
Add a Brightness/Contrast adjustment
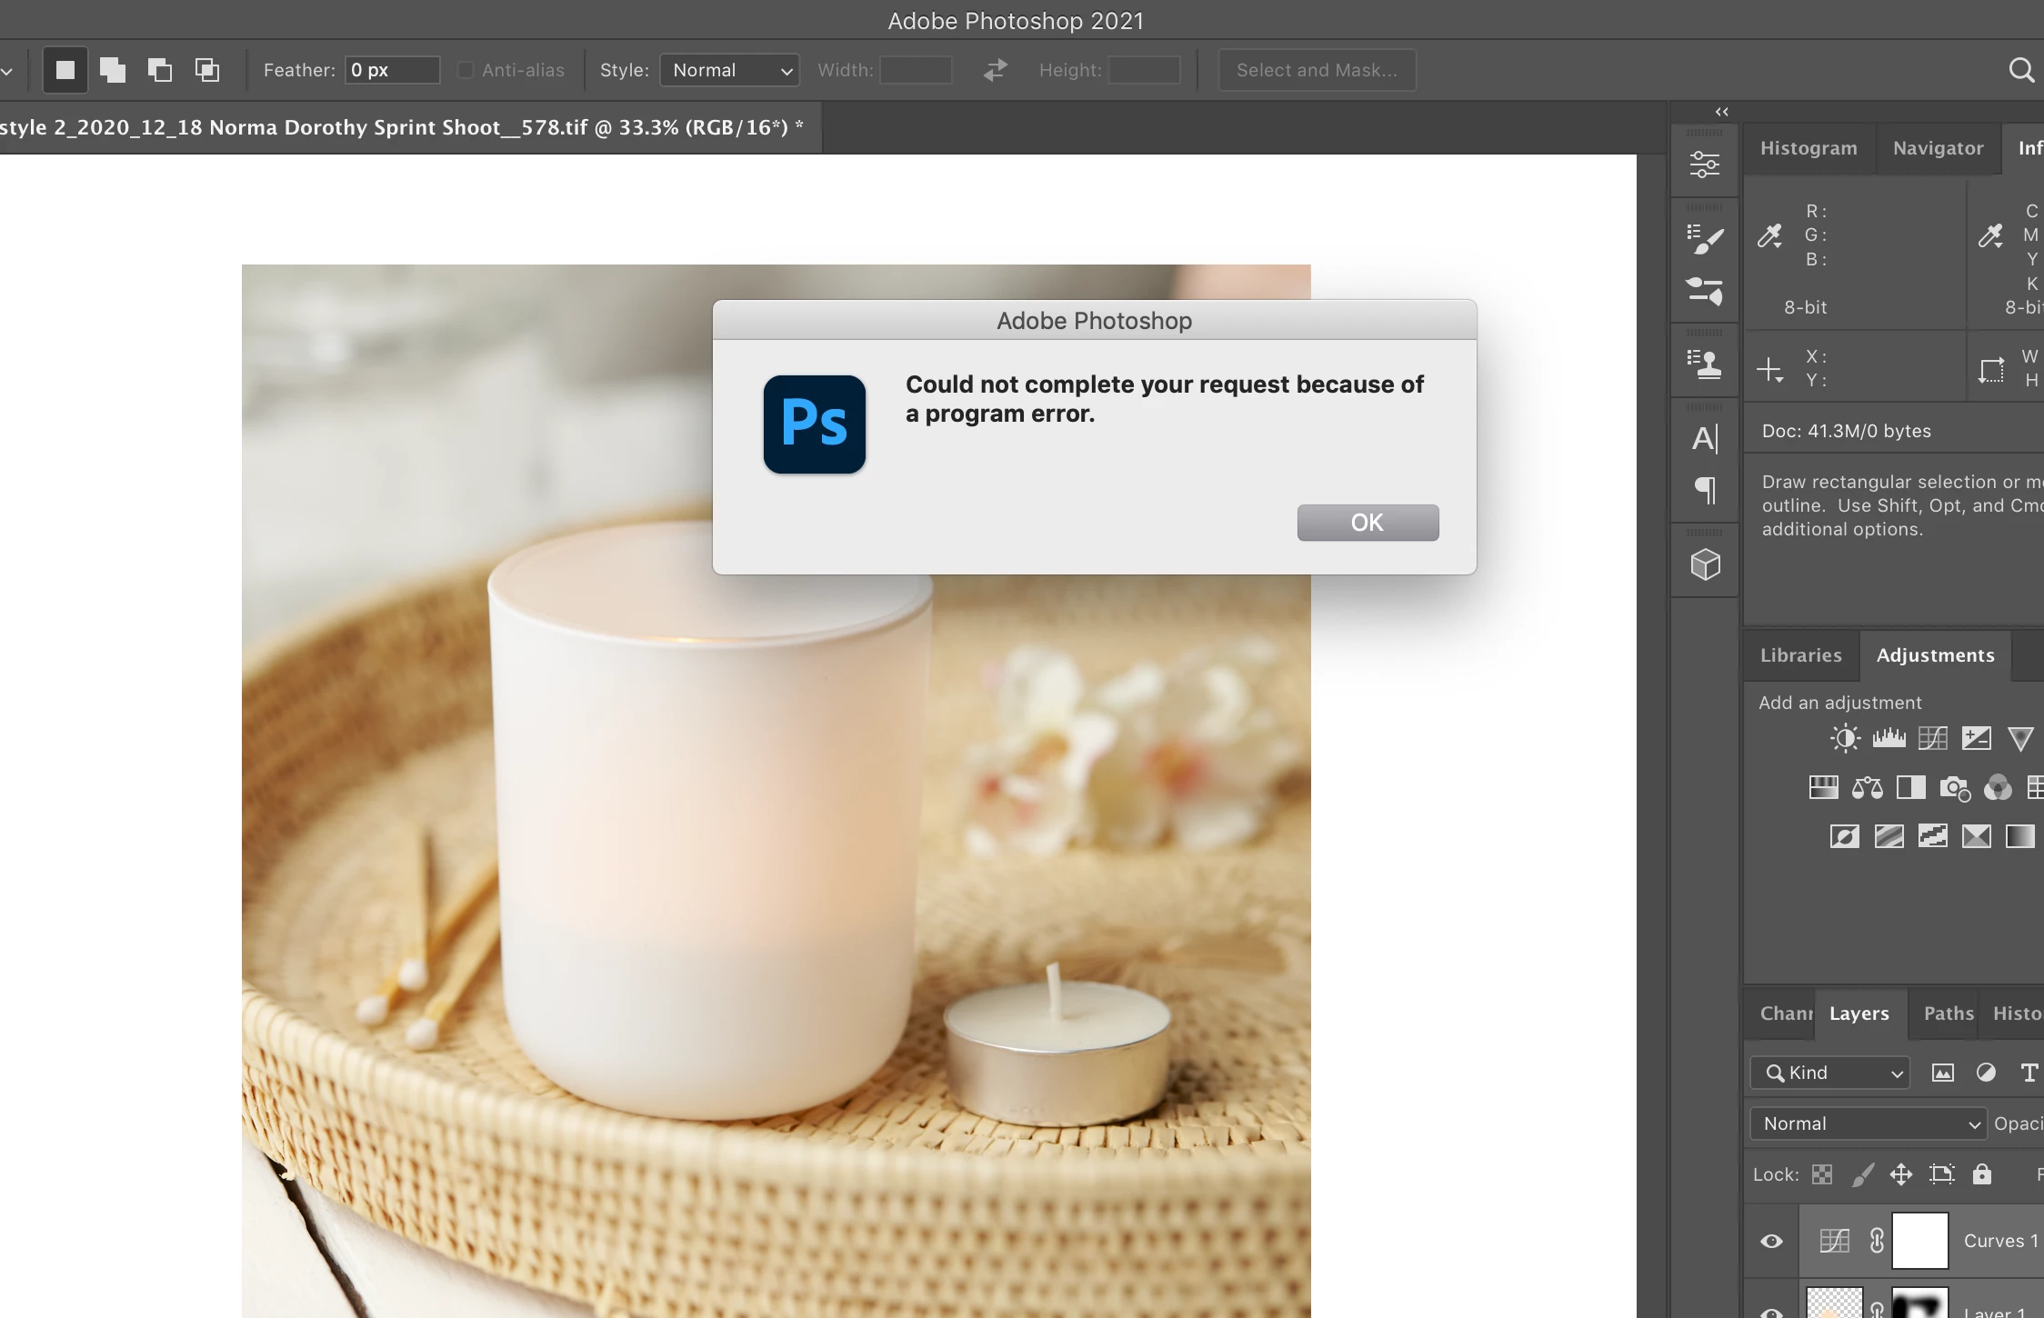pos(1845,737)
